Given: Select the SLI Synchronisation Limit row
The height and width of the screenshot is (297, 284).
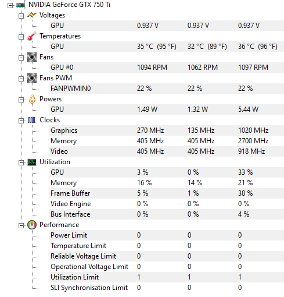Looking at the screenshot, I should (167, 288).
